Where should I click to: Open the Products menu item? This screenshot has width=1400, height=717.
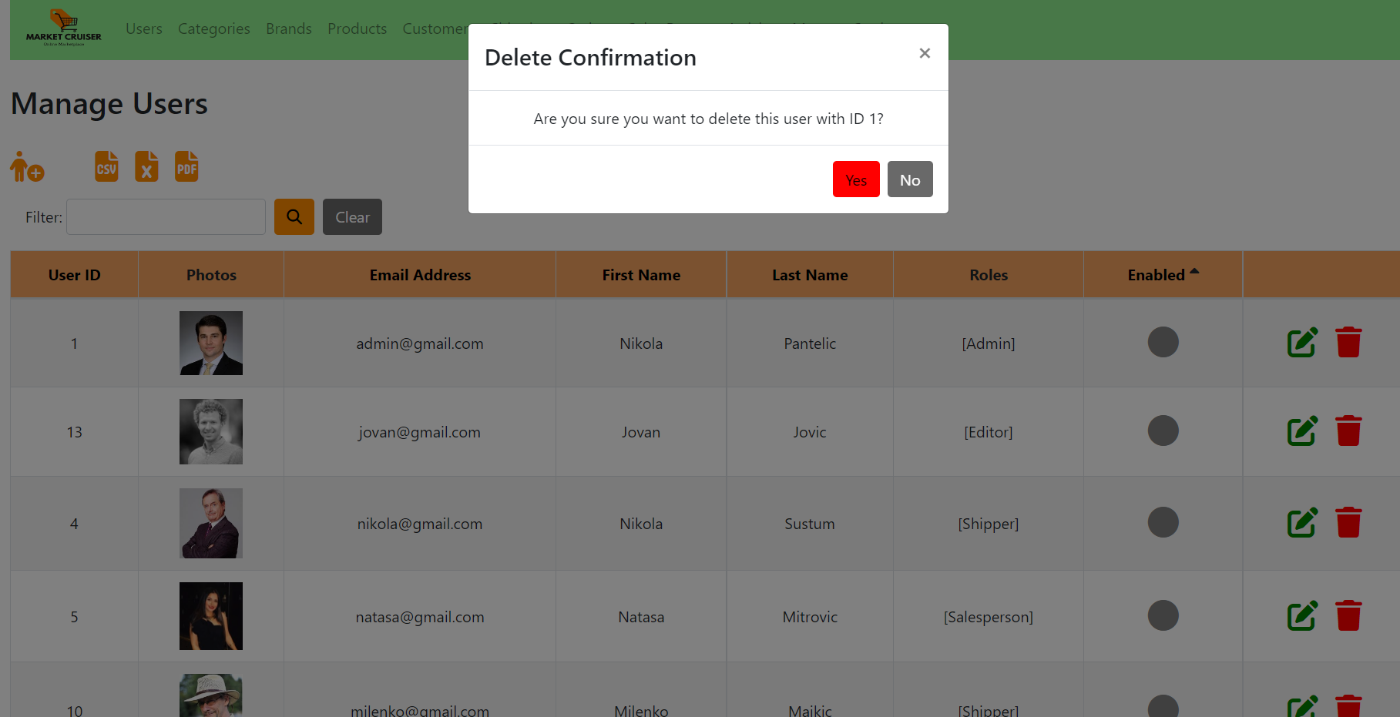pos(358,28)
